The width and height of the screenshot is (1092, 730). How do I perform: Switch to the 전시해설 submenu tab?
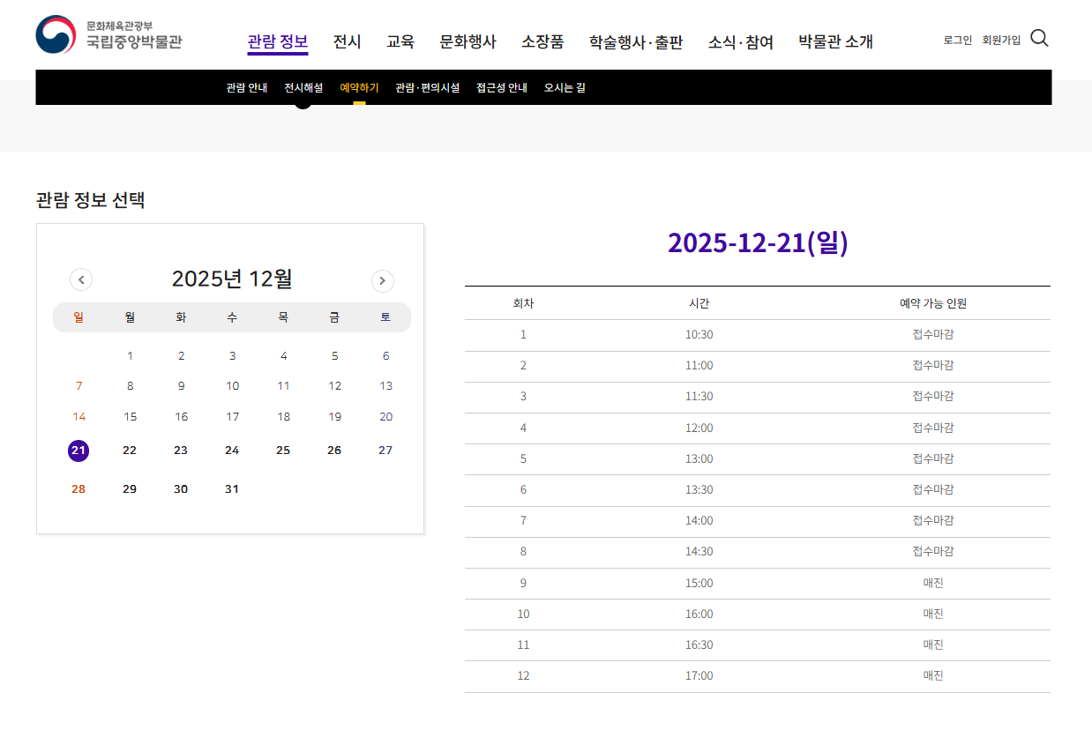[303, 87]
